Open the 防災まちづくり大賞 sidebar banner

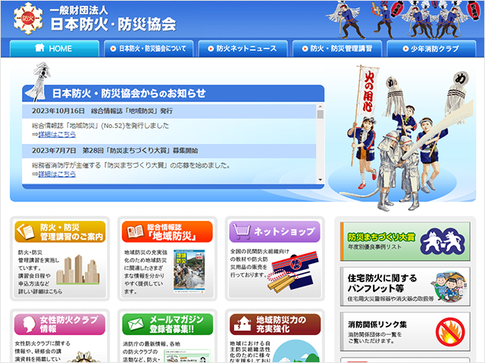(405, 241)
